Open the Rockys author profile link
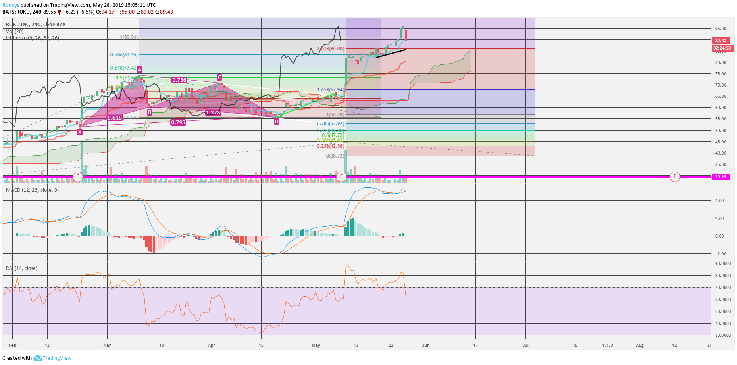The image size is (737, 365). pos(11,5)
